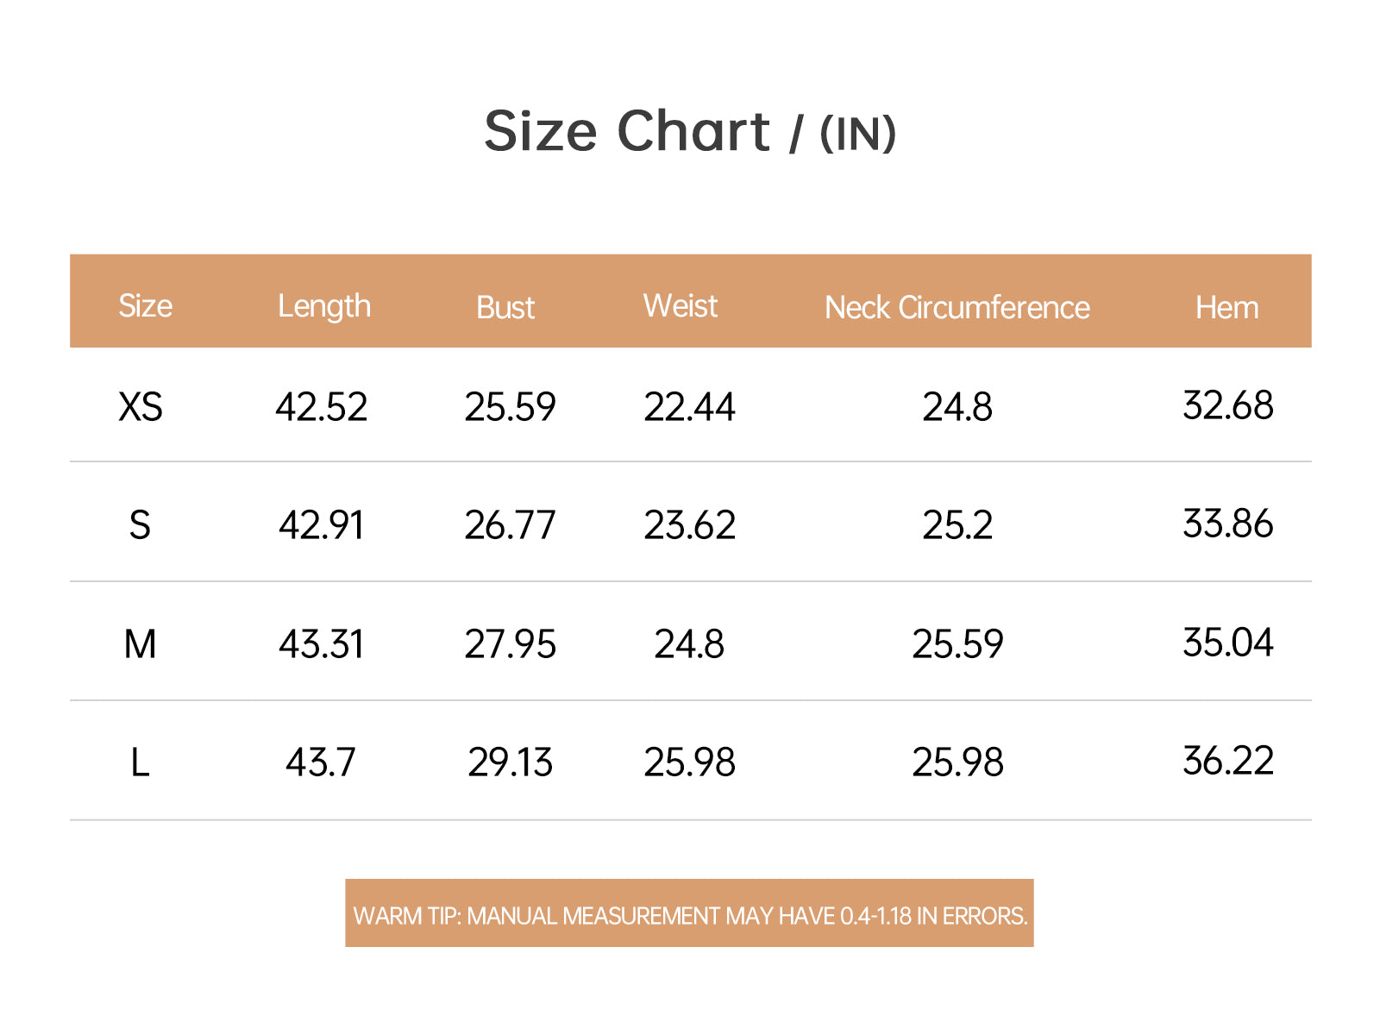1380x1035 pixels.
Task: Click the Weist column header
Action: (x=680, y=306)
